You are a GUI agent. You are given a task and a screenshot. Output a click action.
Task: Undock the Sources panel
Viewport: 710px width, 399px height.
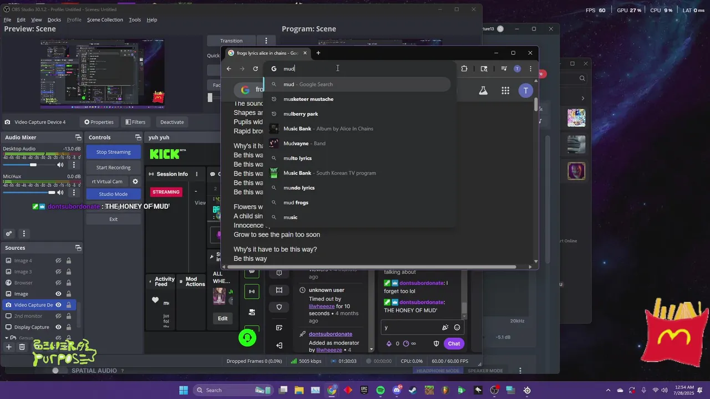pos(78,248)
